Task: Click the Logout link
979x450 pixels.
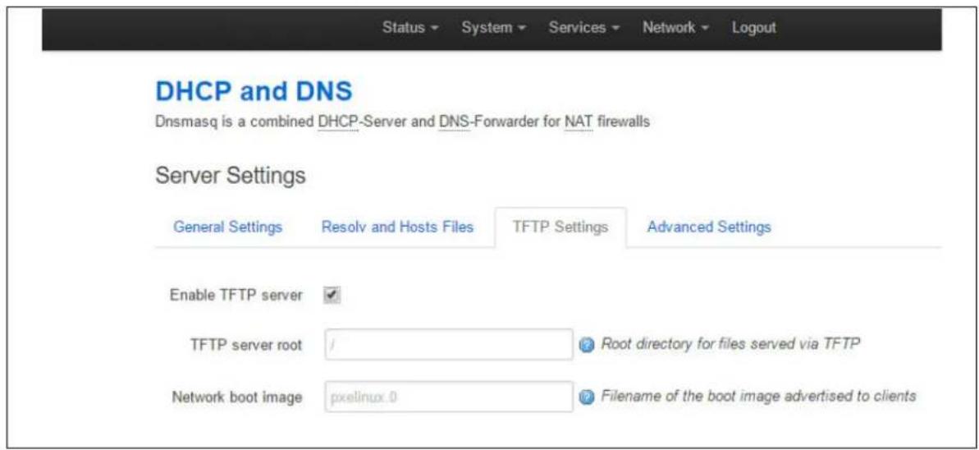Action: pos(754,28)
